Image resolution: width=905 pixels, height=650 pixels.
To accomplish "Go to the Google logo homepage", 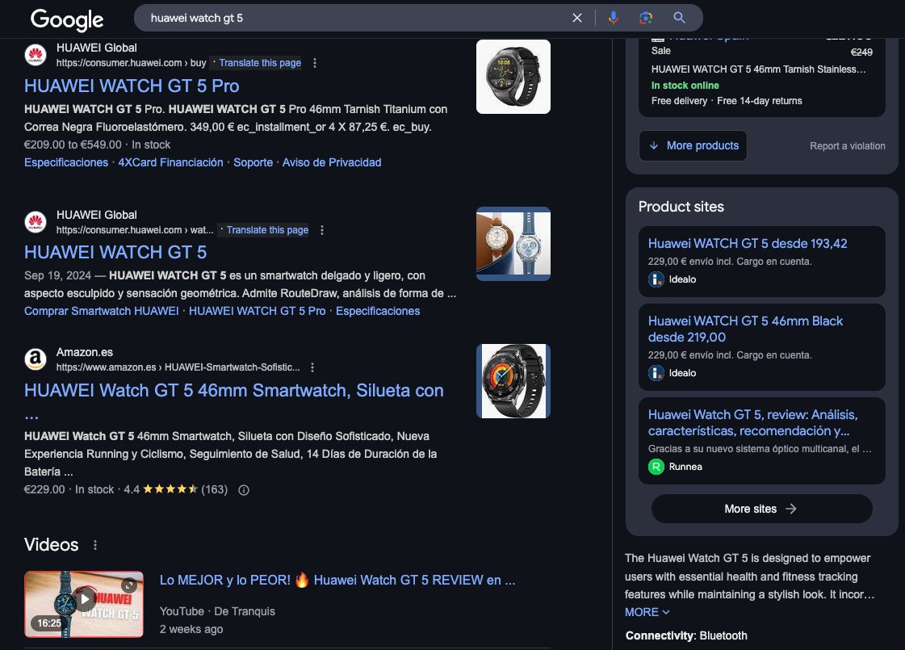I will [67, 19].
